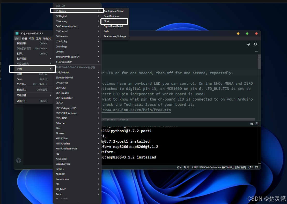The width and height of the screenshot is (287, 204).
Task: Click the yellow minimize window dot
Action: [x=238, y=33]
